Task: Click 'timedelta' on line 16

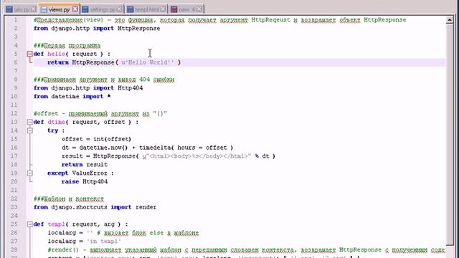Action: (x=155, y=148)
